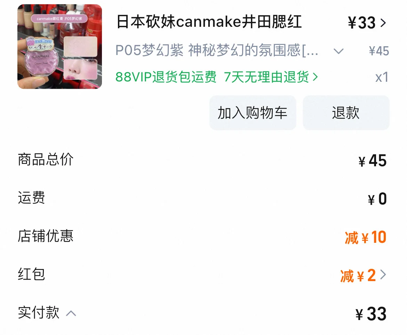
Task: Tap the 退款 refund button
Action: coord(346,113)
